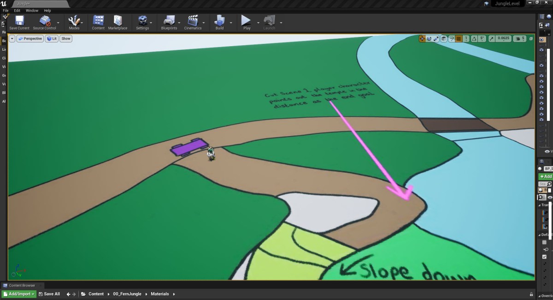The image size is (553, 300).
Task: Select the scale gizmo tool in viewport
Action: (436, 39)
